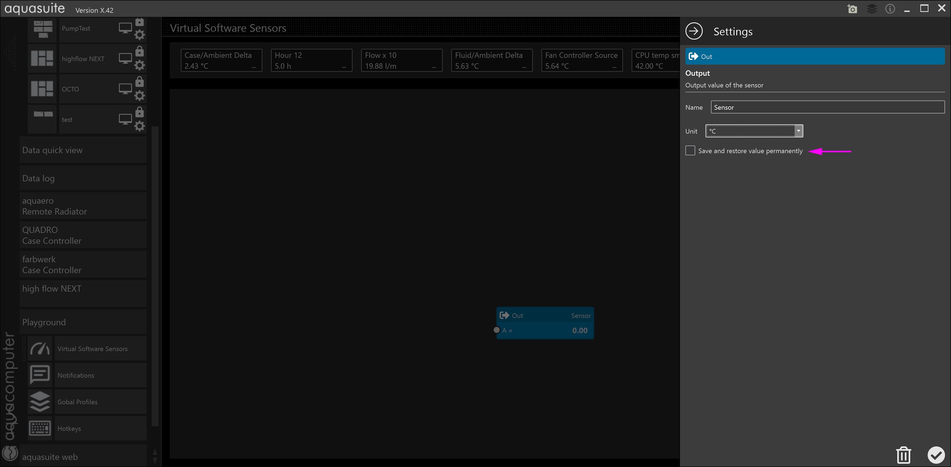951x467 pixels.
Task: Open the profiles layers icon in title bar
Action: pyautogui.click(x=871, y=9)
